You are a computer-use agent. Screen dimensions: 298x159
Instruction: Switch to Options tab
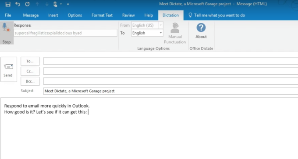click(x=75, y=15)
